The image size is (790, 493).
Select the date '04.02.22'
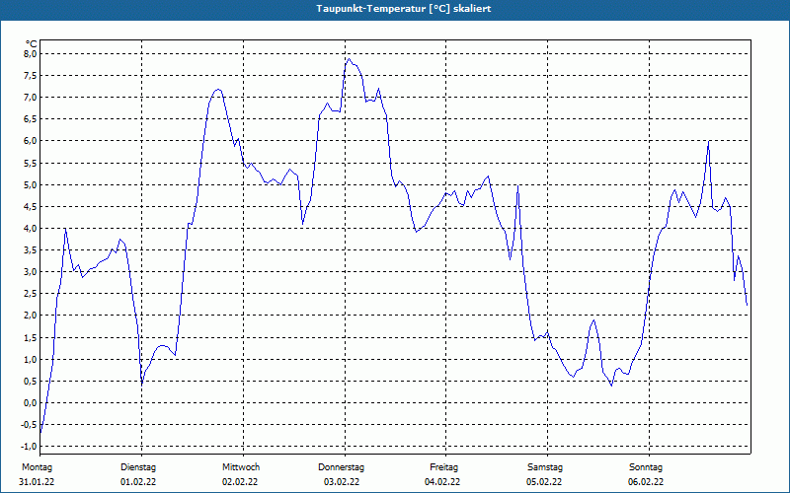point(442,482)
